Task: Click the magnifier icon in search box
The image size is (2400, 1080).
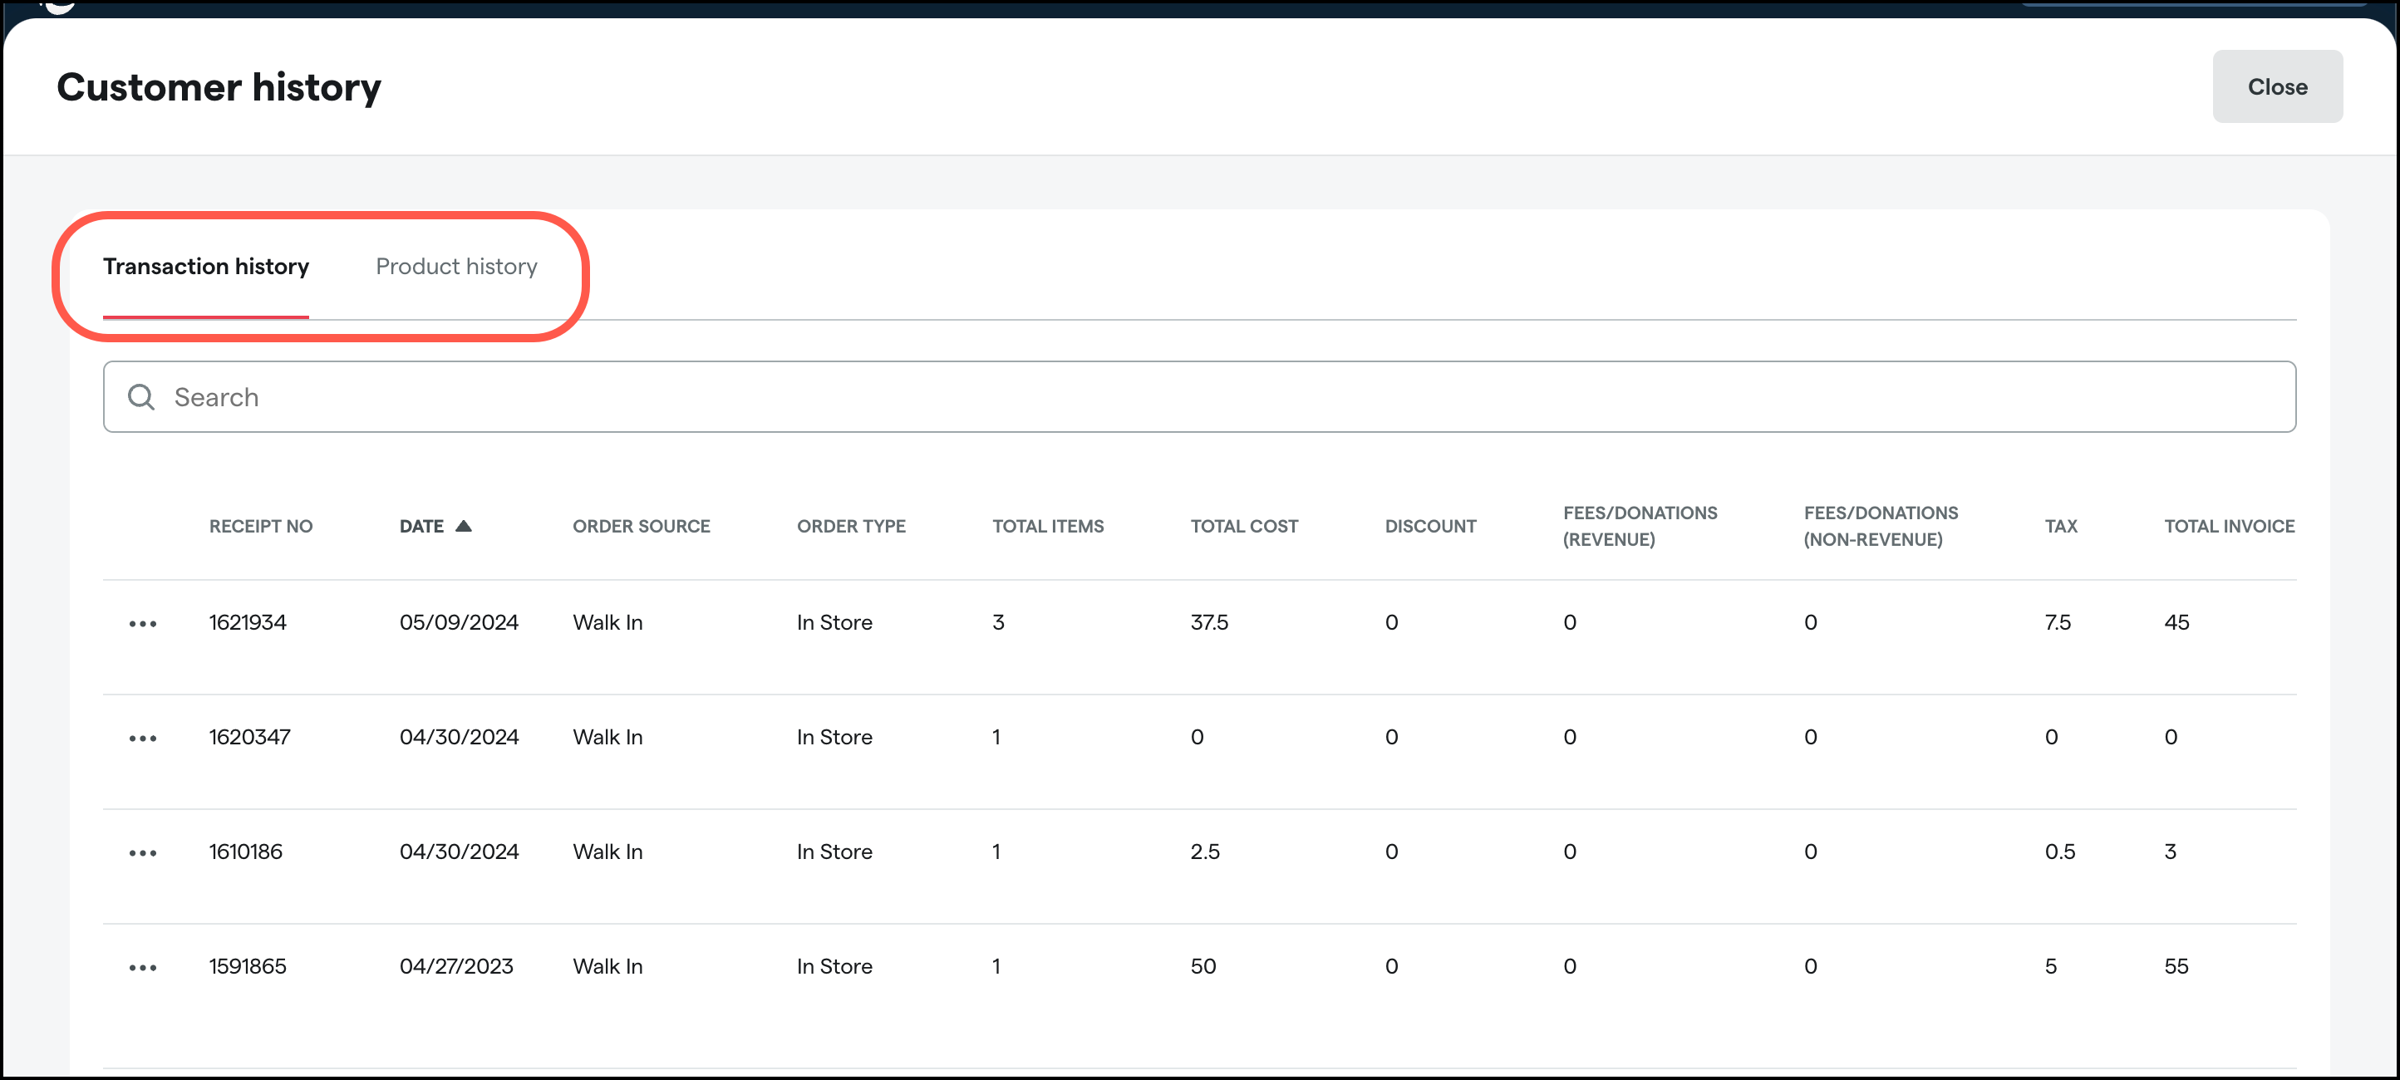Action: [x=140, y=398]
